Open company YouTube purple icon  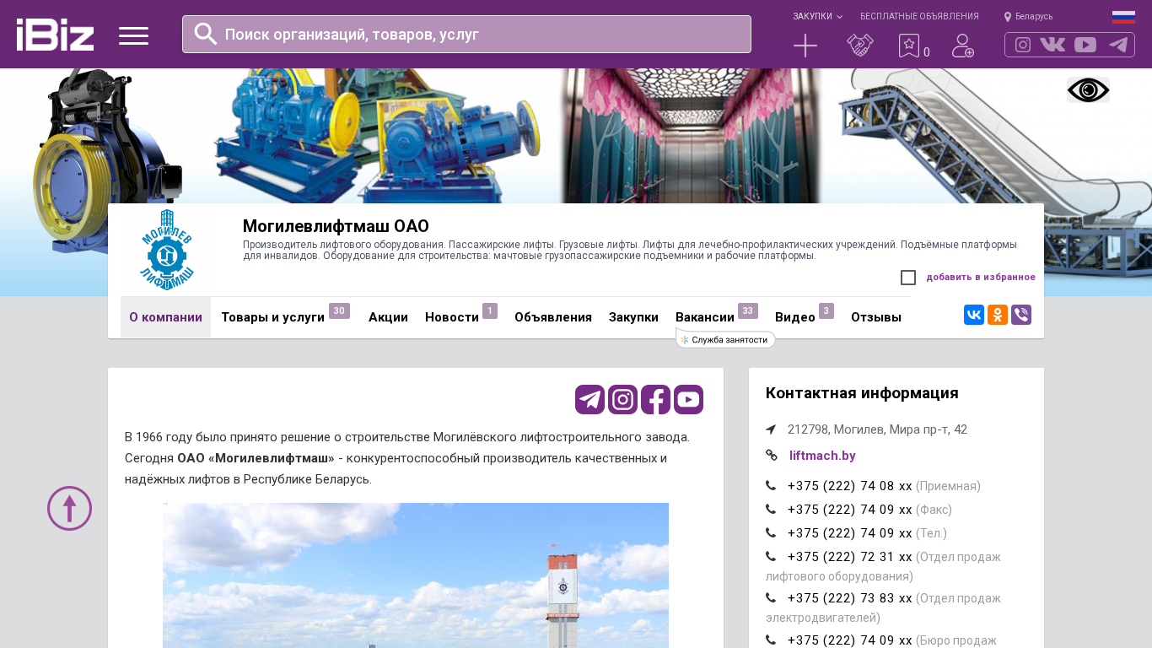[688, 400]
